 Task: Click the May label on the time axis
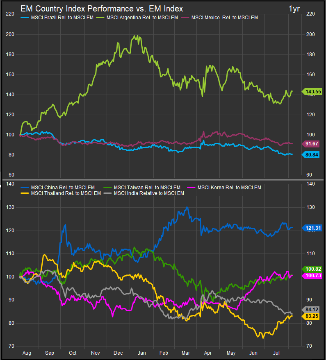coord(231,353)
